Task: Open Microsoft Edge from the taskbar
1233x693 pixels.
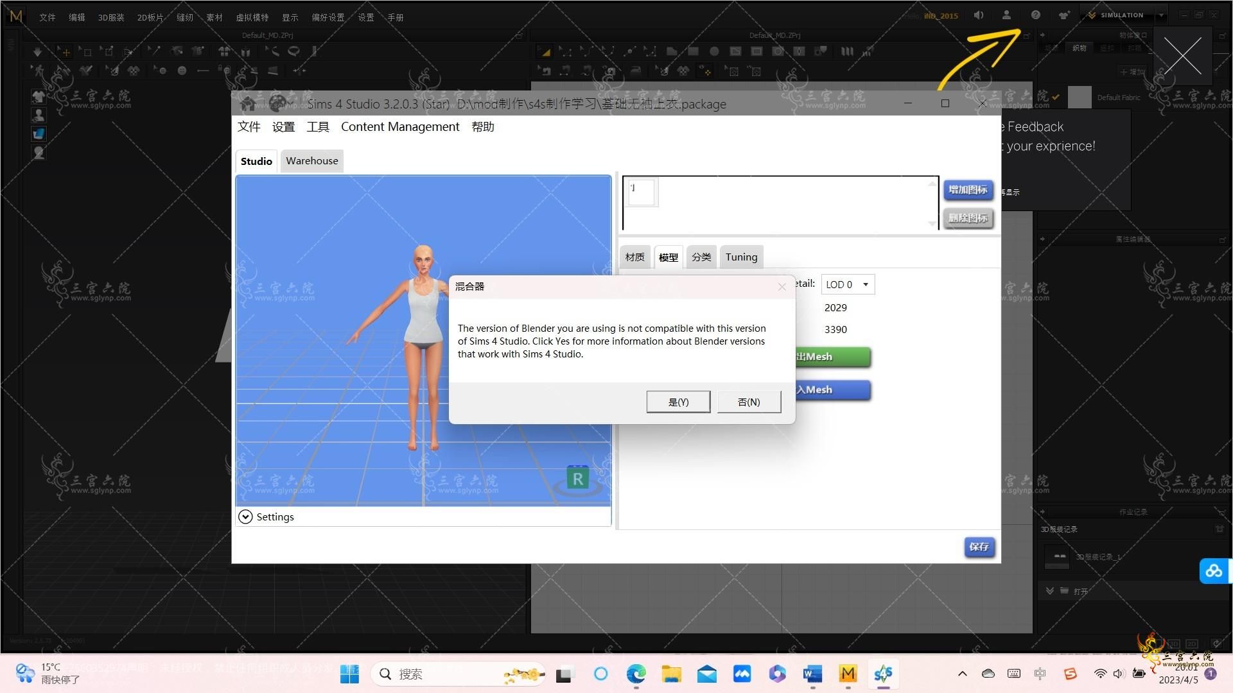Action: click(636, 674)
